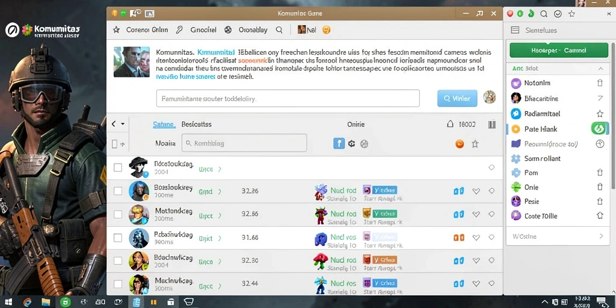Click the magnifier icon in side panel titlebar

pyautogui.click(x=544, y=14)
